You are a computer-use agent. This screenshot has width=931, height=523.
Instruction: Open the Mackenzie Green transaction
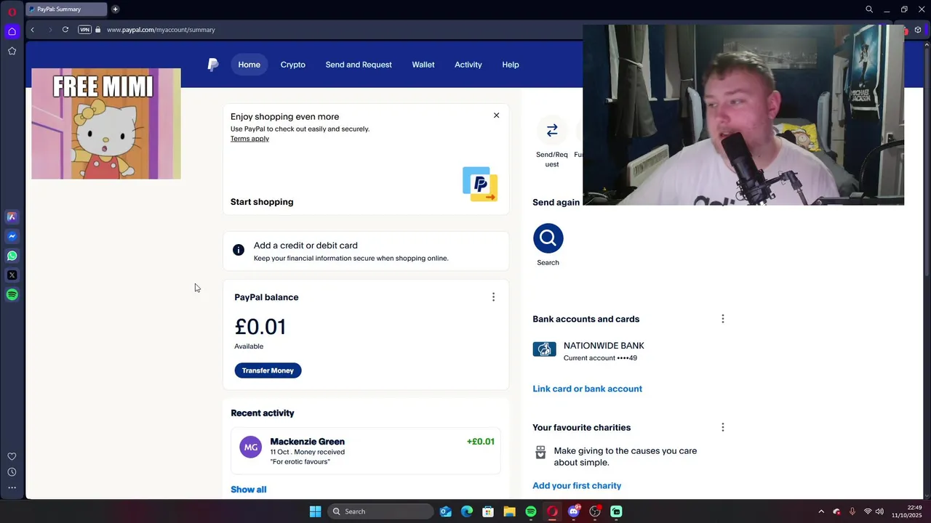click(366, 451)
